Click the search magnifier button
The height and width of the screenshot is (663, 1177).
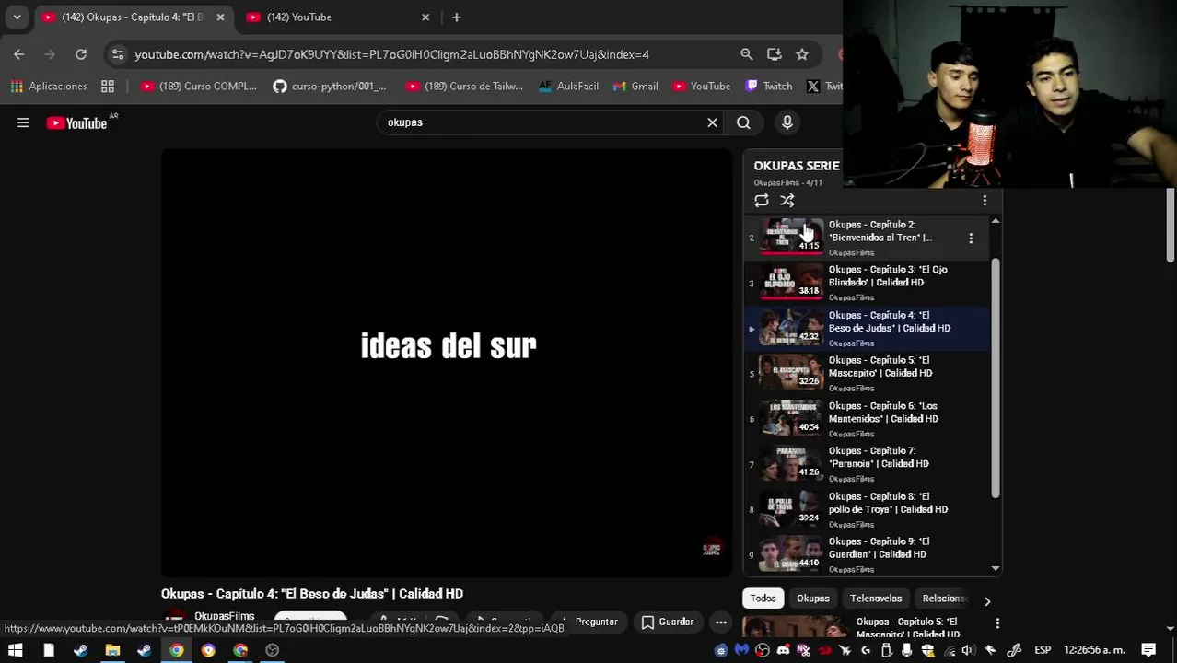[x=743, y=122]
